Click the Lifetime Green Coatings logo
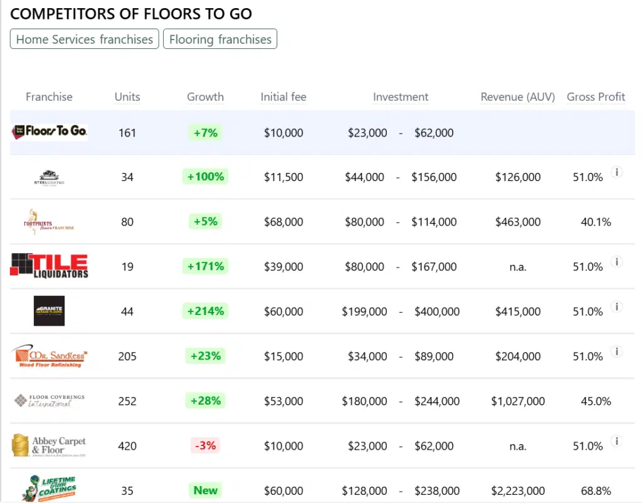 click(49, 489)
